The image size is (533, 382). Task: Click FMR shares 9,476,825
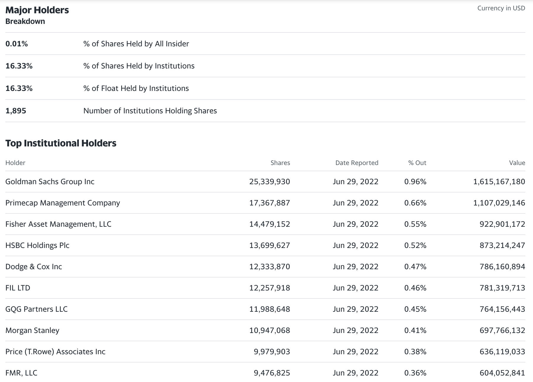coord(272,373)
